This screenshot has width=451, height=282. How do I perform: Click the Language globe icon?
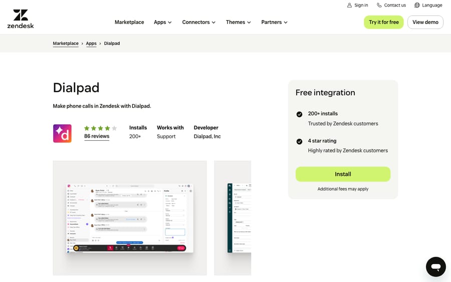point(417,5)
